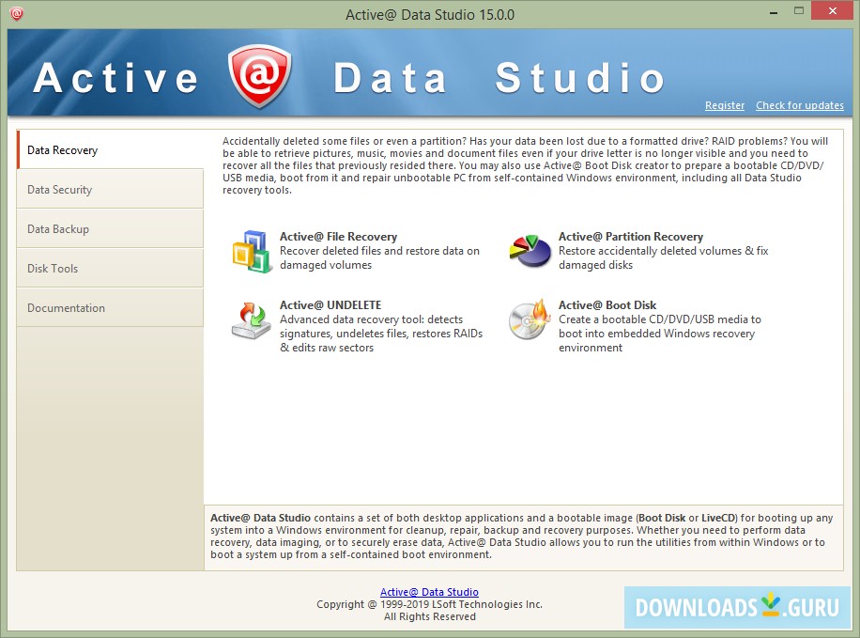This screenshot has width=860, height=638.
Task: Open the Check for updates link
Action: (x=800, y=105)
